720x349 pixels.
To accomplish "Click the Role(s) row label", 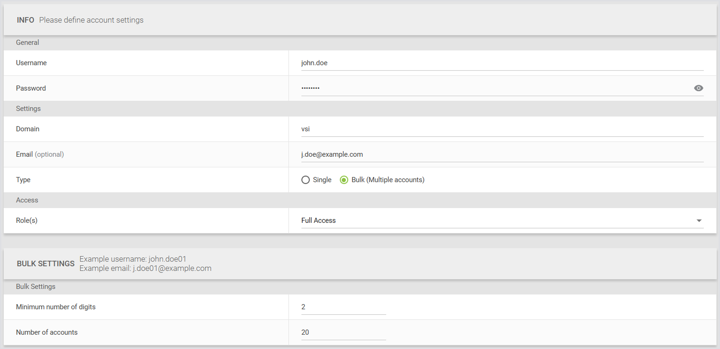I will (x=27, y=220).
